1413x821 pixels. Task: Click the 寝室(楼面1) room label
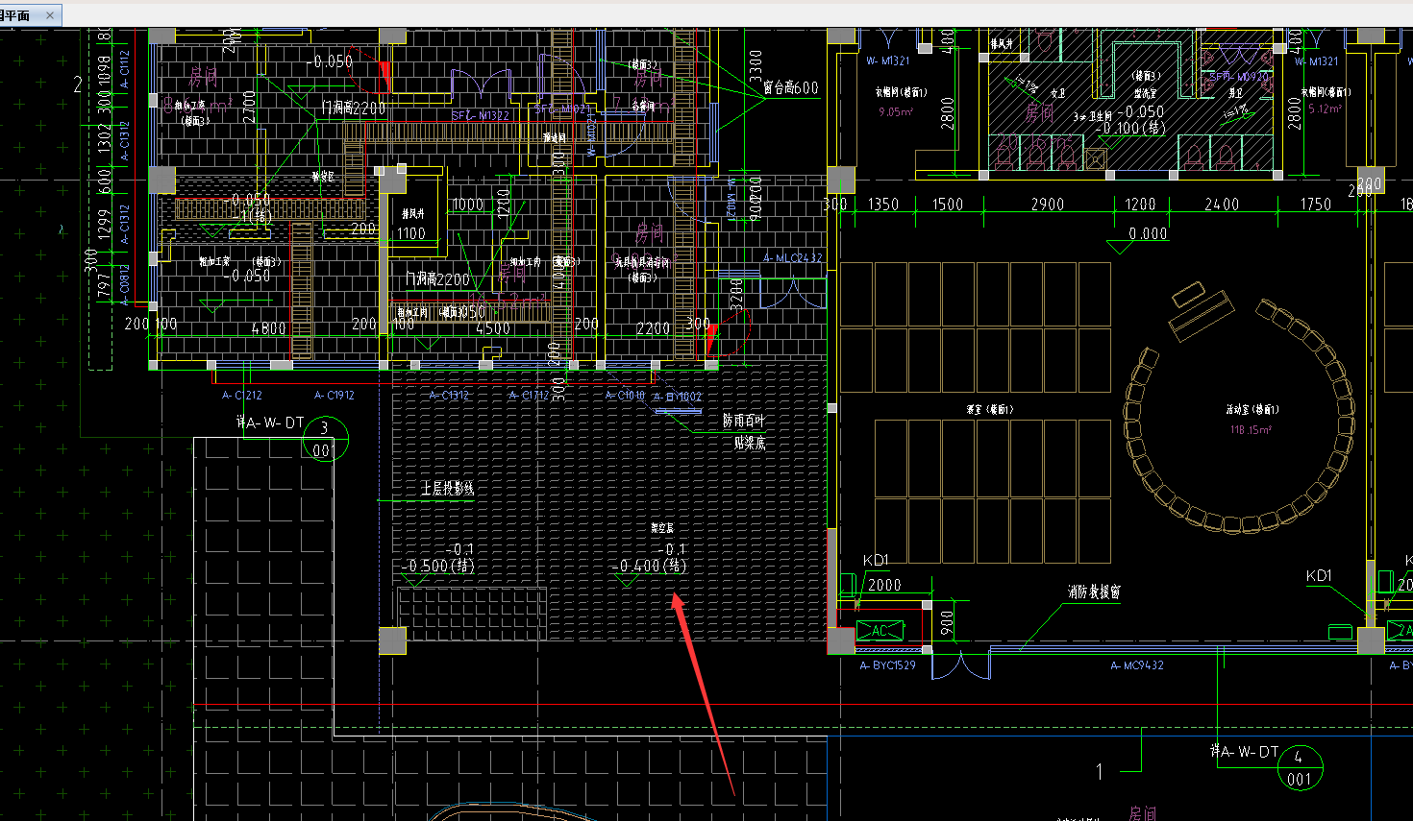990,409
